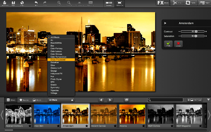Toggle the Compare view button
The width and height of the screenshot is (211, 132).
pyautogui.click(x=108, y=3)
